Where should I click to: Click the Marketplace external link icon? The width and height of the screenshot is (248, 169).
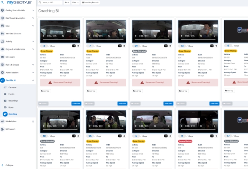[x=33, y=121]
